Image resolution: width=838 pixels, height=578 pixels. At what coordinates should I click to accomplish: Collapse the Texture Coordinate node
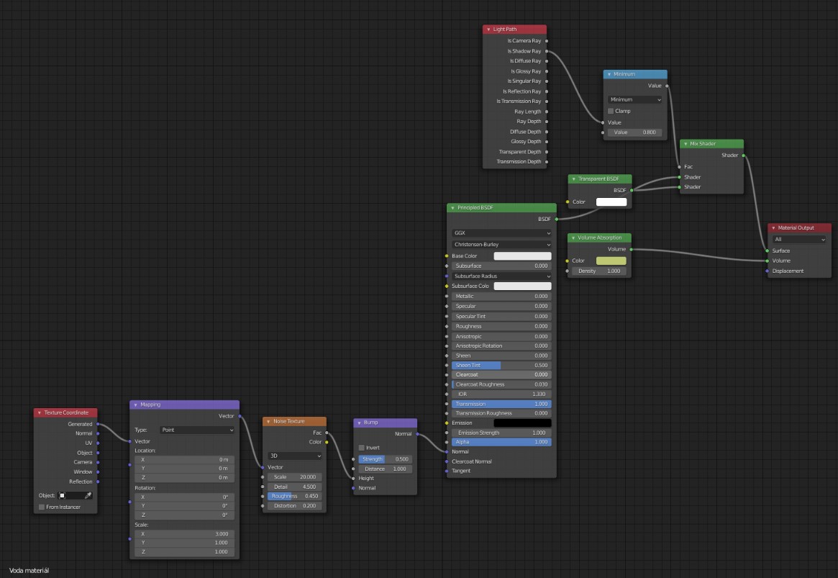point(40,412)
